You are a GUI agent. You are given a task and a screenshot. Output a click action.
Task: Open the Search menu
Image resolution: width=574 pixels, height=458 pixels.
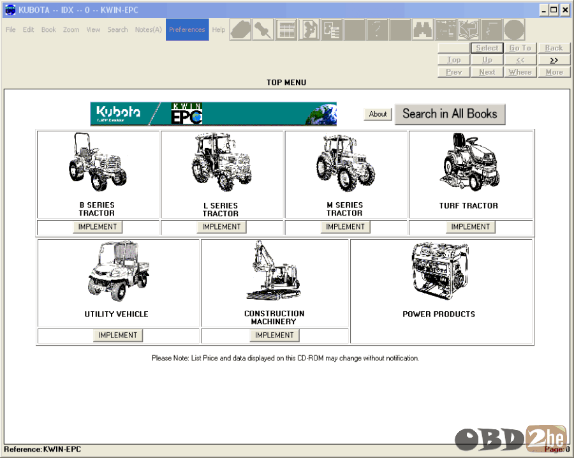pyautogui.click(x=117, y=29)
